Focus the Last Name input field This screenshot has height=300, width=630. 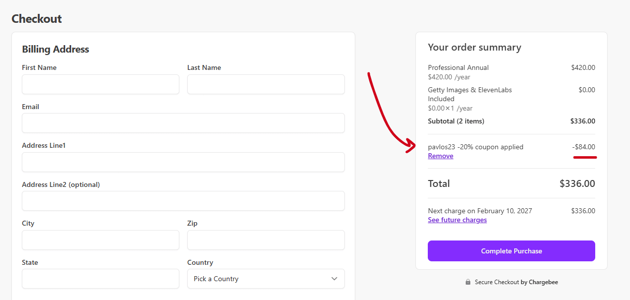(x=265, y=84)
